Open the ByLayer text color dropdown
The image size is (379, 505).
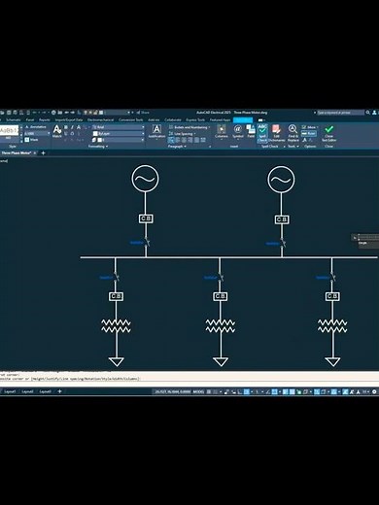(119, 133)
